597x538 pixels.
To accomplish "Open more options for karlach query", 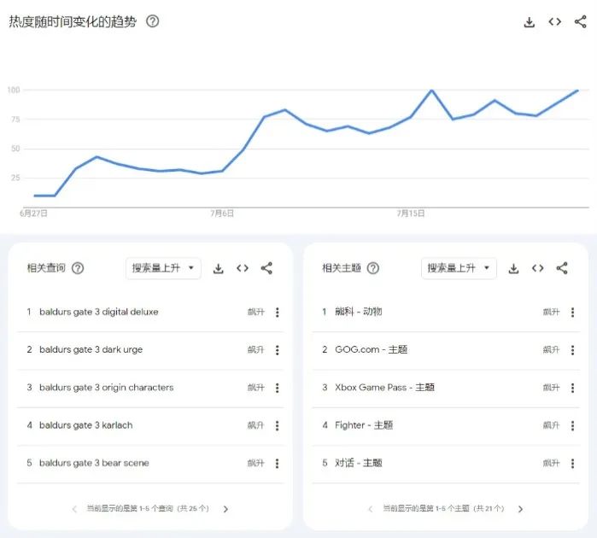I will 278,425.
